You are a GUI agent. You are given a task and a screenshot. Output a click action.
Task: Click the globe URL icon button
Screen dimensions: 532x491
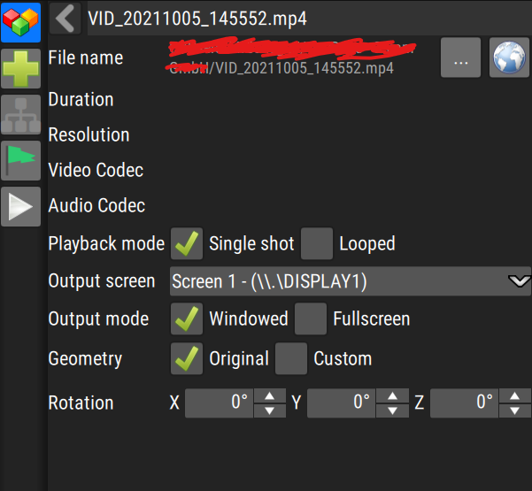[509, 58]
